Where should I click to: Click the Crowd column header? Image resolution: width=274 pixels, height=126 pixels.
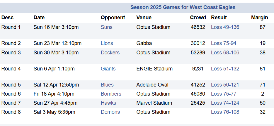[x=198, y=18]
